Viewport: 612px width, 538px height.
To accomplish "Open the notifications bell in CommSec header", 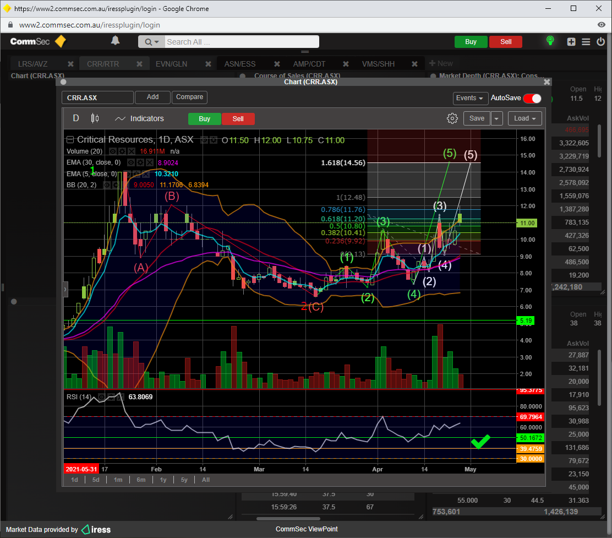I will click(115, 41).
